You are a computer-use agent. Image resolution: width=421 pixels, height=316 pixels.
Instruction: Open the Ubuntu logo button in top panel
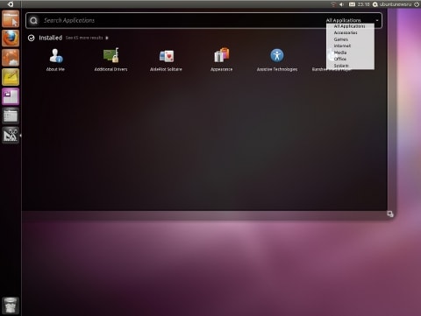coord(11,4)
